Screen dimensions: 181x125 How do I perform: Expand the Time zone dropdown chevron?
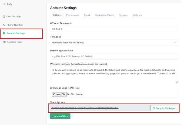[175, 42]
